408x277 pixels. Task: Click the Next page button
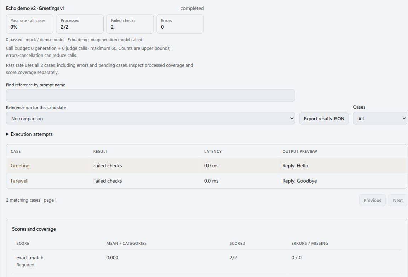(x=398, y=200)
